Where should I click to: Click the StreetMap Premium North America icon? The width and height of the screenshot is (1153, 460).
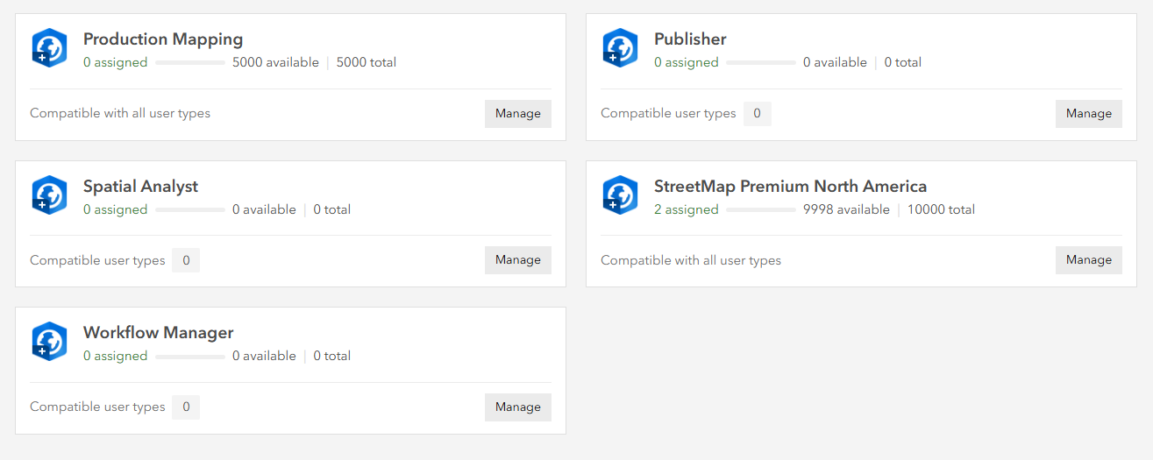click(x=621, y=195)
